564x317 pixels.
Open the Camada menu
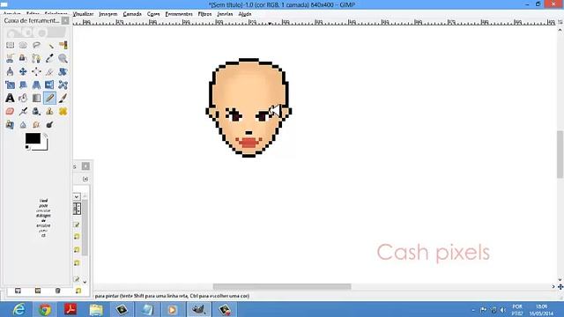(132, 14)
